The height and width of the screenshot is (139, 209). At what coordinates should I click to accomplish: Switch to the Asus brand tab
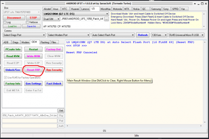coord(56,9)
